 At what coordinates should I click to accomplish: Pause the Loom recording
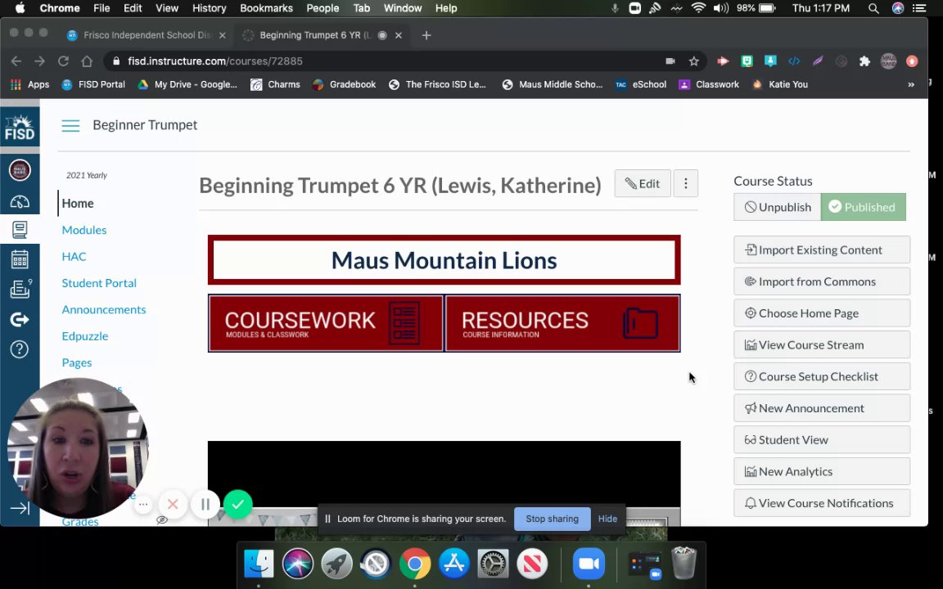[205, 504]
